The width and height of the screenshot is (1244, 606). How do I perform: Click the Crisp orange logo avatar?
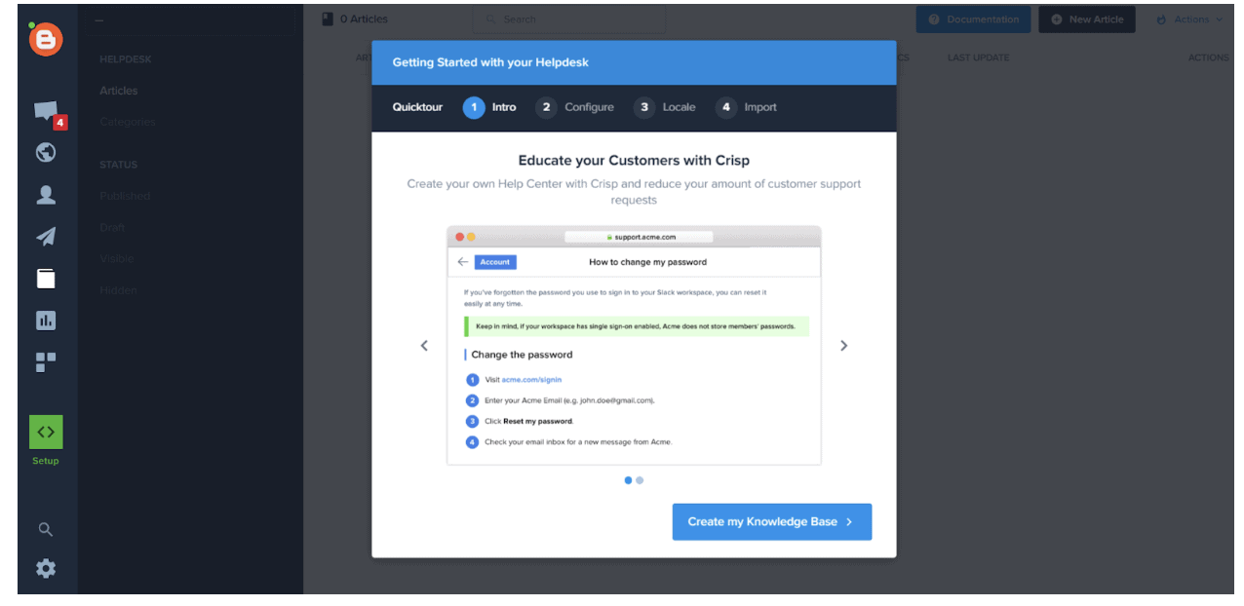(x=46, y=38)
